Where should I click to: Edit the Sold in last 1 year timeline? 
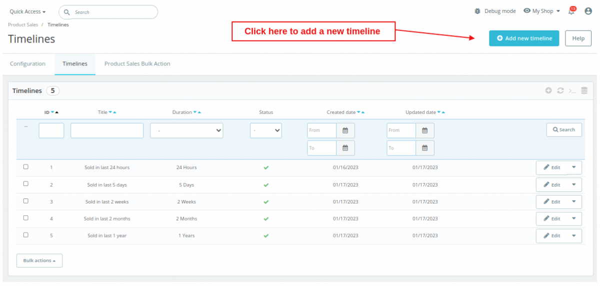point(551,235)
